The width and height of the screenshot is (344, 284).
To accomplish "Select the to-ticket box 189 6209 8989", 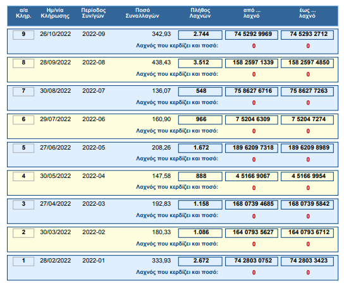I will pos(307,148).
